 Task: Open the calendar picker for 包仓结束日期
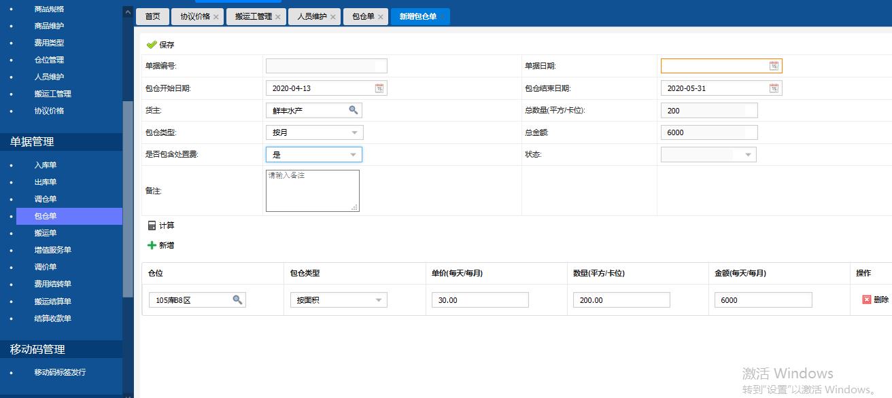tap(774, 88)
